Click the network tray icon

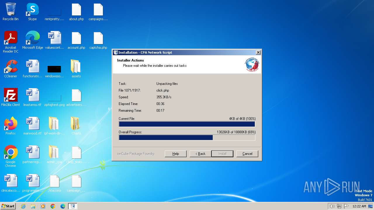(x=339, y=206)
